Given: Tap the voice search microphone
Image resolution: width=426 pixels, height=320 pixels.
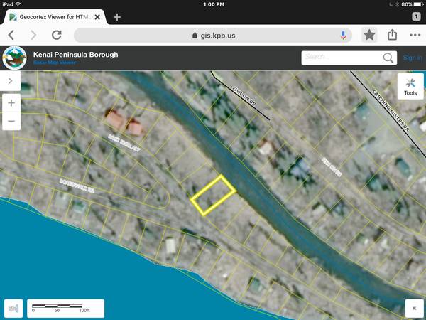Looking at the screenshot, I should point(344,34).
